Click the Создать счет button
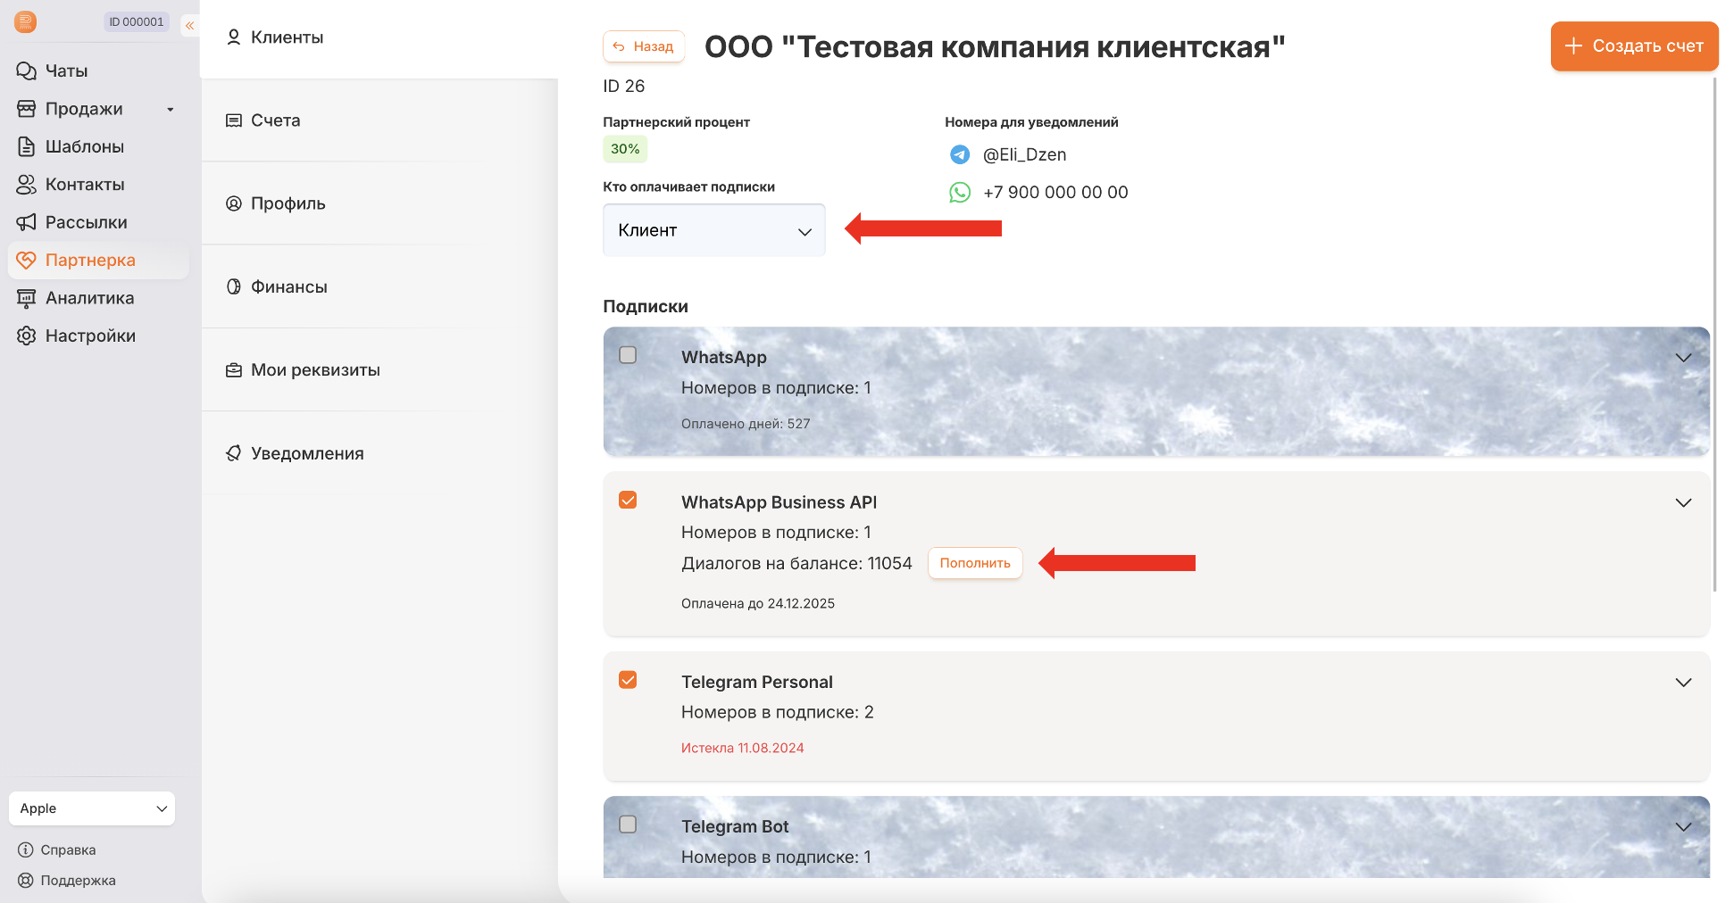 [1634, 46]
